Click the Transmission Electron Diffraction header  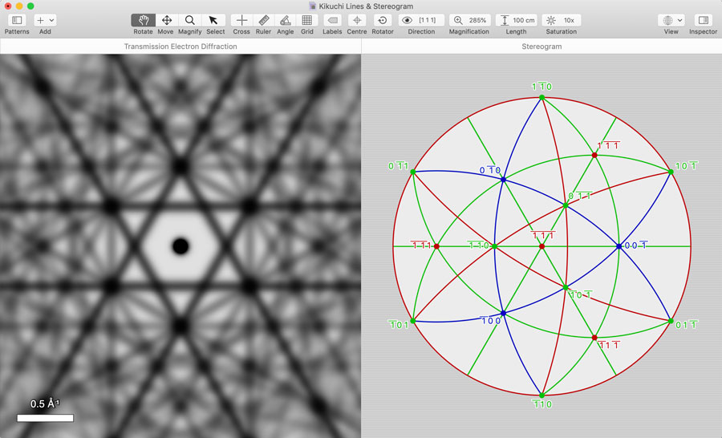180,47
